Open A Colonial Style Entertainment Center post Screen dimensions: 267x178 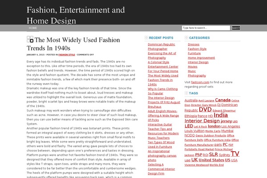pyautogui.click(x=163, y=67)
